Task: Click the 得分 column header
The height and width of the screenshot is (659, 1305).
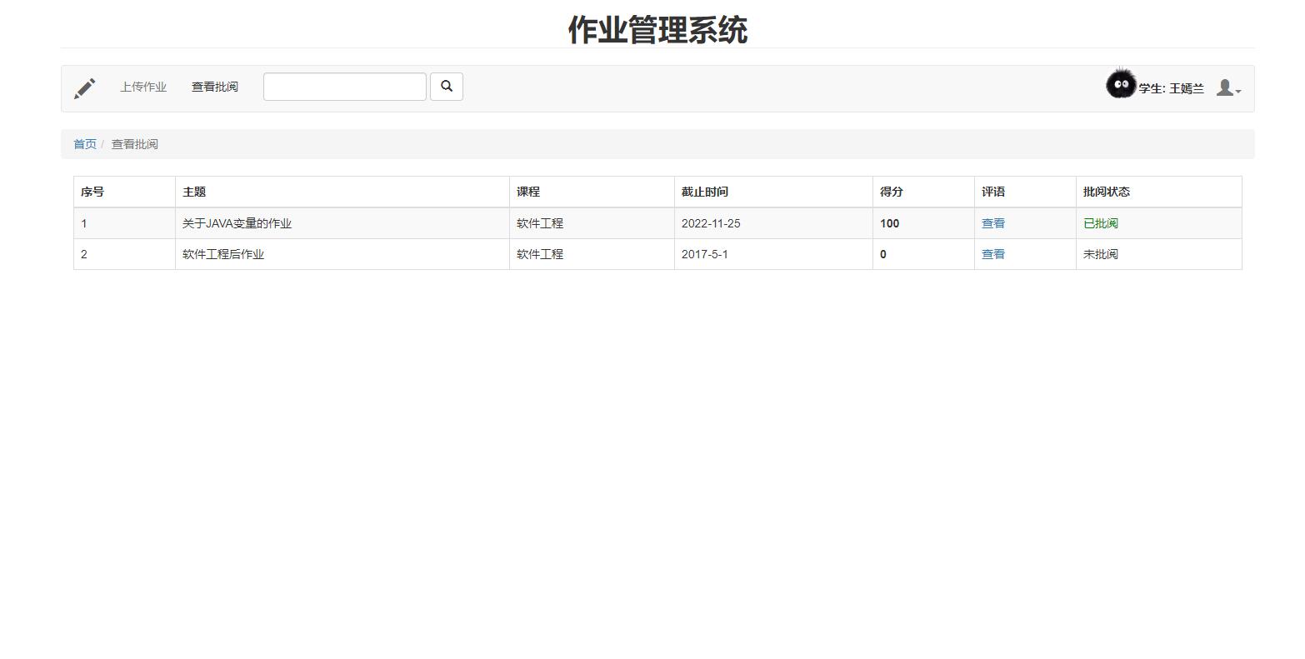Action: (x=891, y=191)
